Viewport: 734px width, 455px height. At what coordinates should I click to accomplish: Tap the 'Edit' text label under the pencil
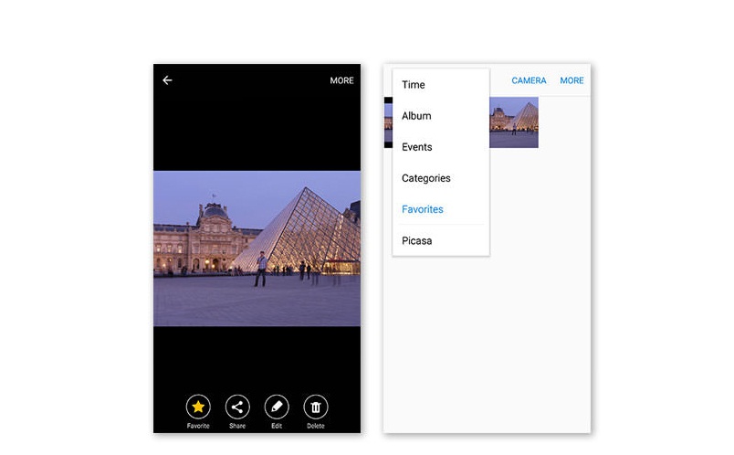click(277, 427)
